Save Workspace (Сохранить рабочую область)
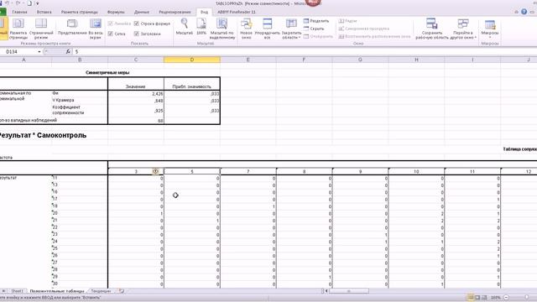This screenshot has width=537, height=302. point(431,29)
